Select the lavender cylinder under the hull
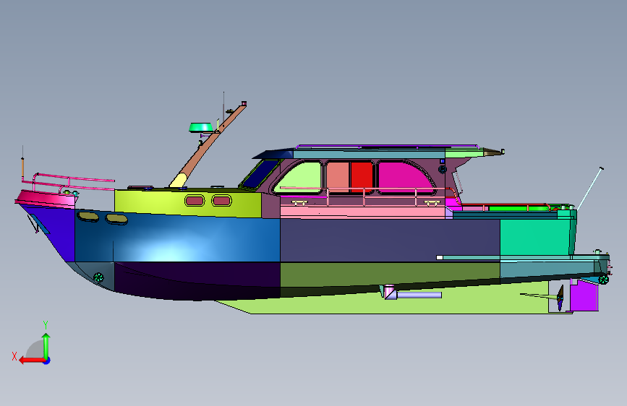This screenshot has width=627, height=406. 419,295
